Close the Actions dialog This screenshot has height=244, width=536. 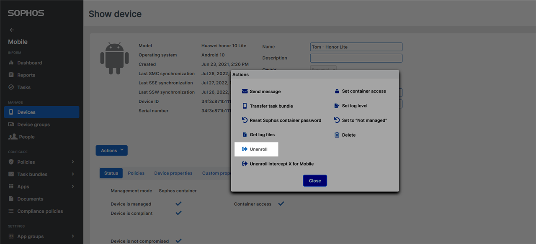tap(315, 181)
